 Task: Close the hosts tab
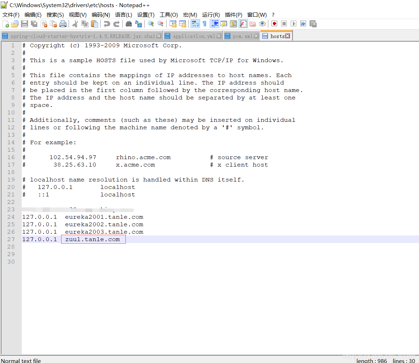[288, 36]
